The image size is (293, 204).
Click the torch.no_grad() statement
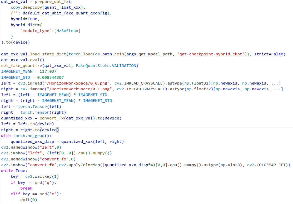(x=32, y=136)
